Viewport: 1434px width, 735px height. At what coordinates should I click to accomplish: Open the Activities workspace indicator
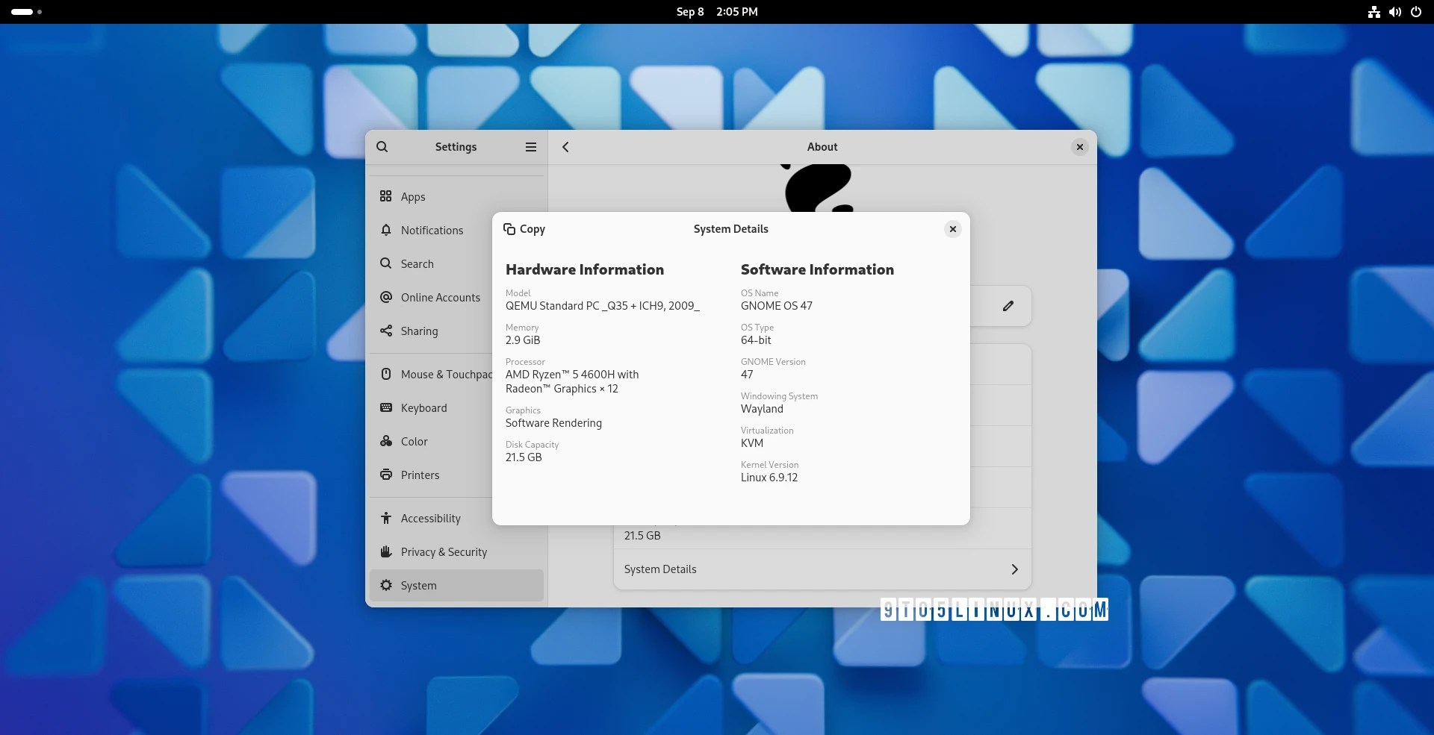point(26,12)
